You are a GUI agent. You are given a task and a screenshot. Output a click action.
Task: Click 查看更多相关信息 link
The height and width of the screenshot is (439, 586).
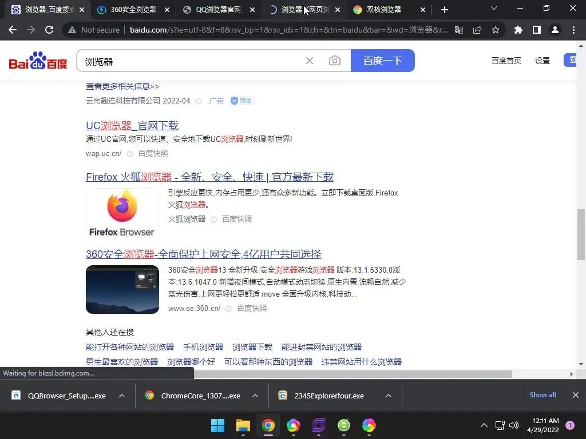coord(122,86)
